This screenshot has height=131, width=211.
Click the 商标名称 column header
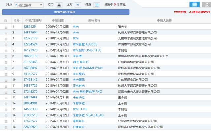pyautogui.click(x=94, y=20)
